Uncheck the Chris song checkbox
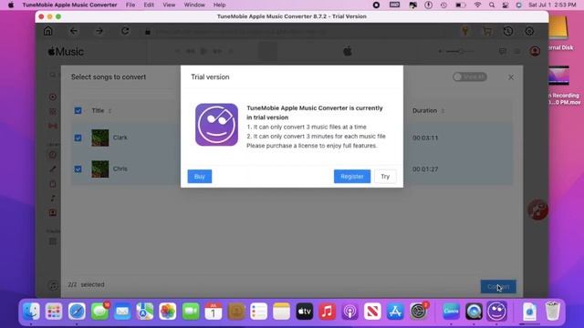The height and width of the screenshot is (328, 584). point(78,169)
